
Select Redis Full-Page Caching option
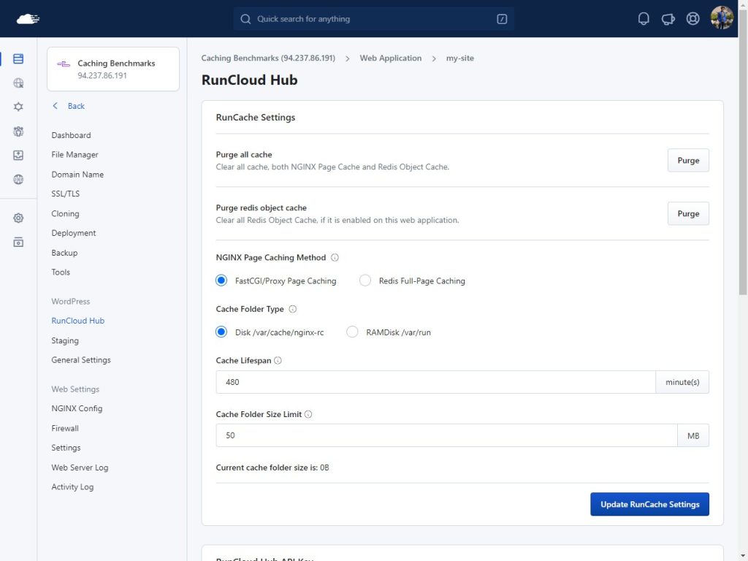pos(365,280)
